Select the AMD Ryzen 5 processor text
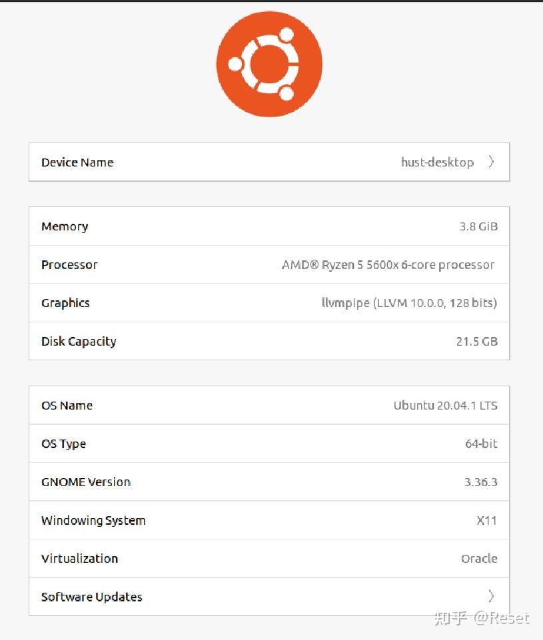 pos(388,265)
